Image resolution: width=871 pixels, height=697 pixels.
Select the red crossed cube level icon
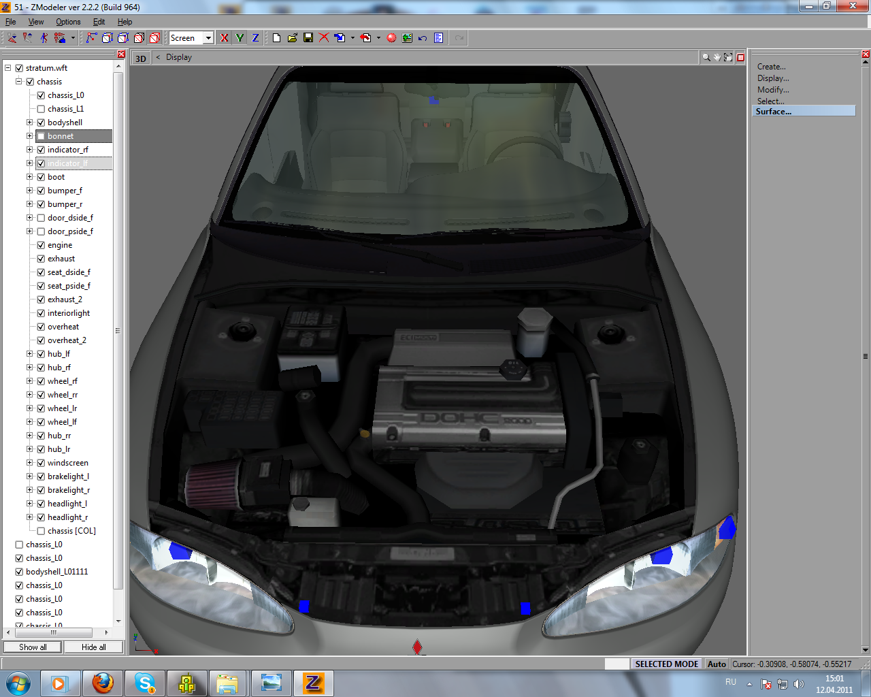tap(139, 38)
